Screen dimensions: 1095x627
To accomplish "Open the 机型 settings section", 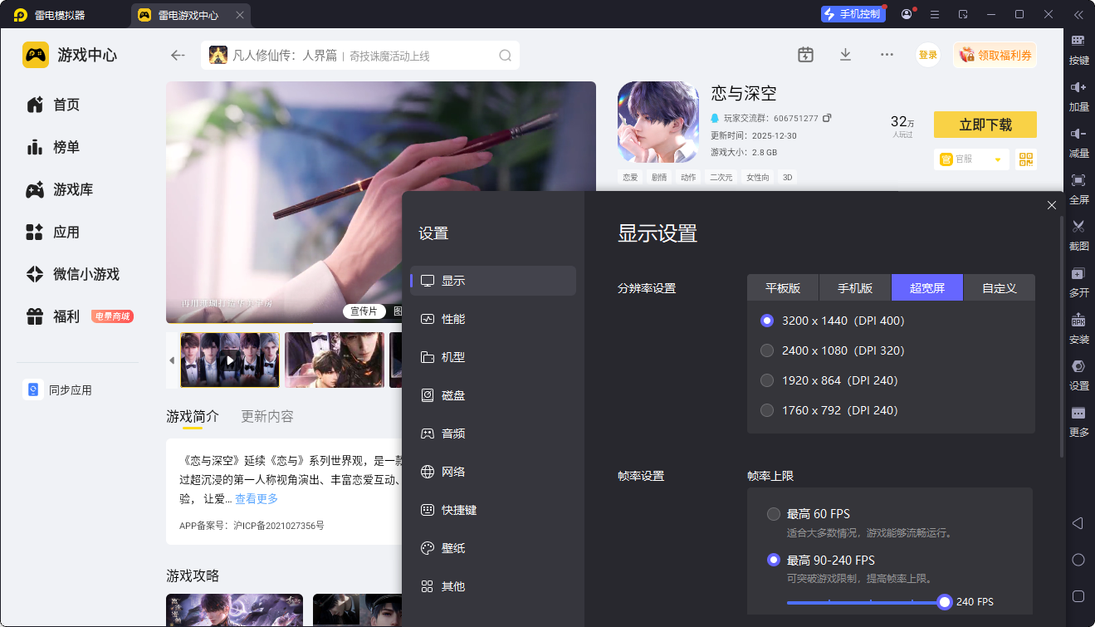I will [x=493, y=357].
